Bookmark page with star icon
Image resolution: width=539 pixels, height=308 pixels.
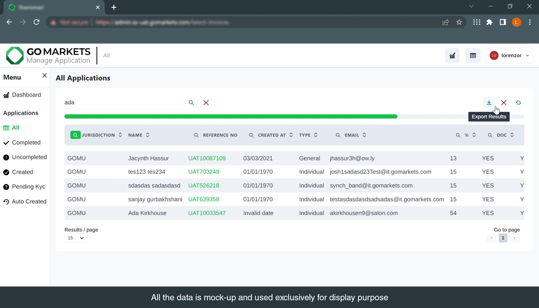coord(459,22)
